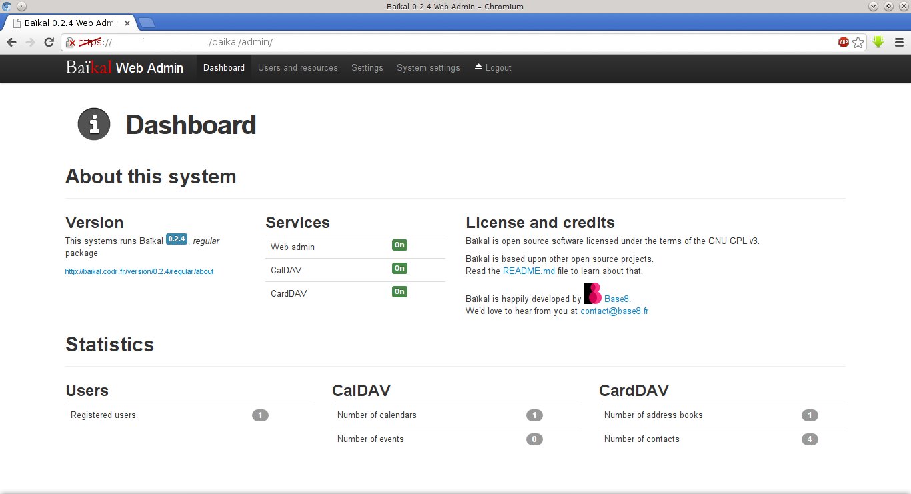
Task: Click the Number of events label
Action: point(371,439)
